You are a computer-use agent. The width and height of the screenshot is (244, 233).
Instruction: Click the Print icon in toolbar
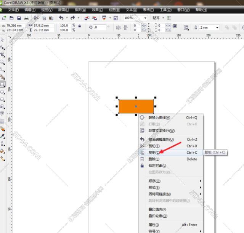point(26,18)
